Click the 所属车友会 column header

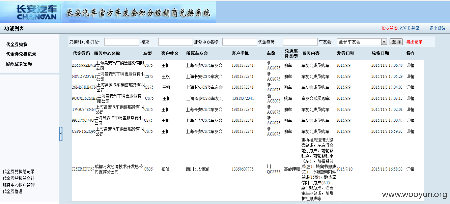(197, 53)
